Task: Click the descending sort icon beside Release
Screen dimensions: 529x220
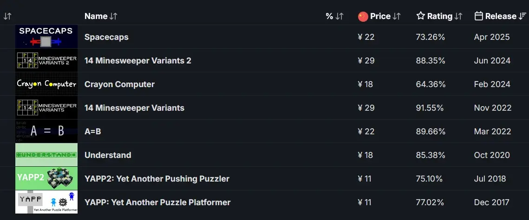Action: pyautogui.click(x=523, y=16)
